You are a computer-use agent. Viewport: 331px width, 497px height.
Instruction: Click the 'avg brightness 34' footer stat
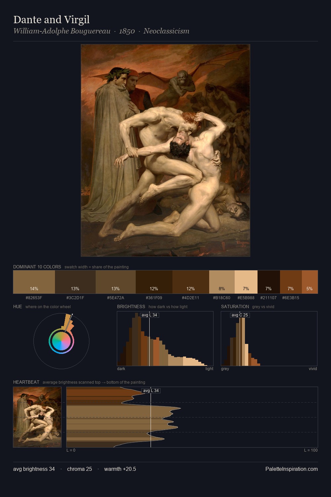click(34, 469)
